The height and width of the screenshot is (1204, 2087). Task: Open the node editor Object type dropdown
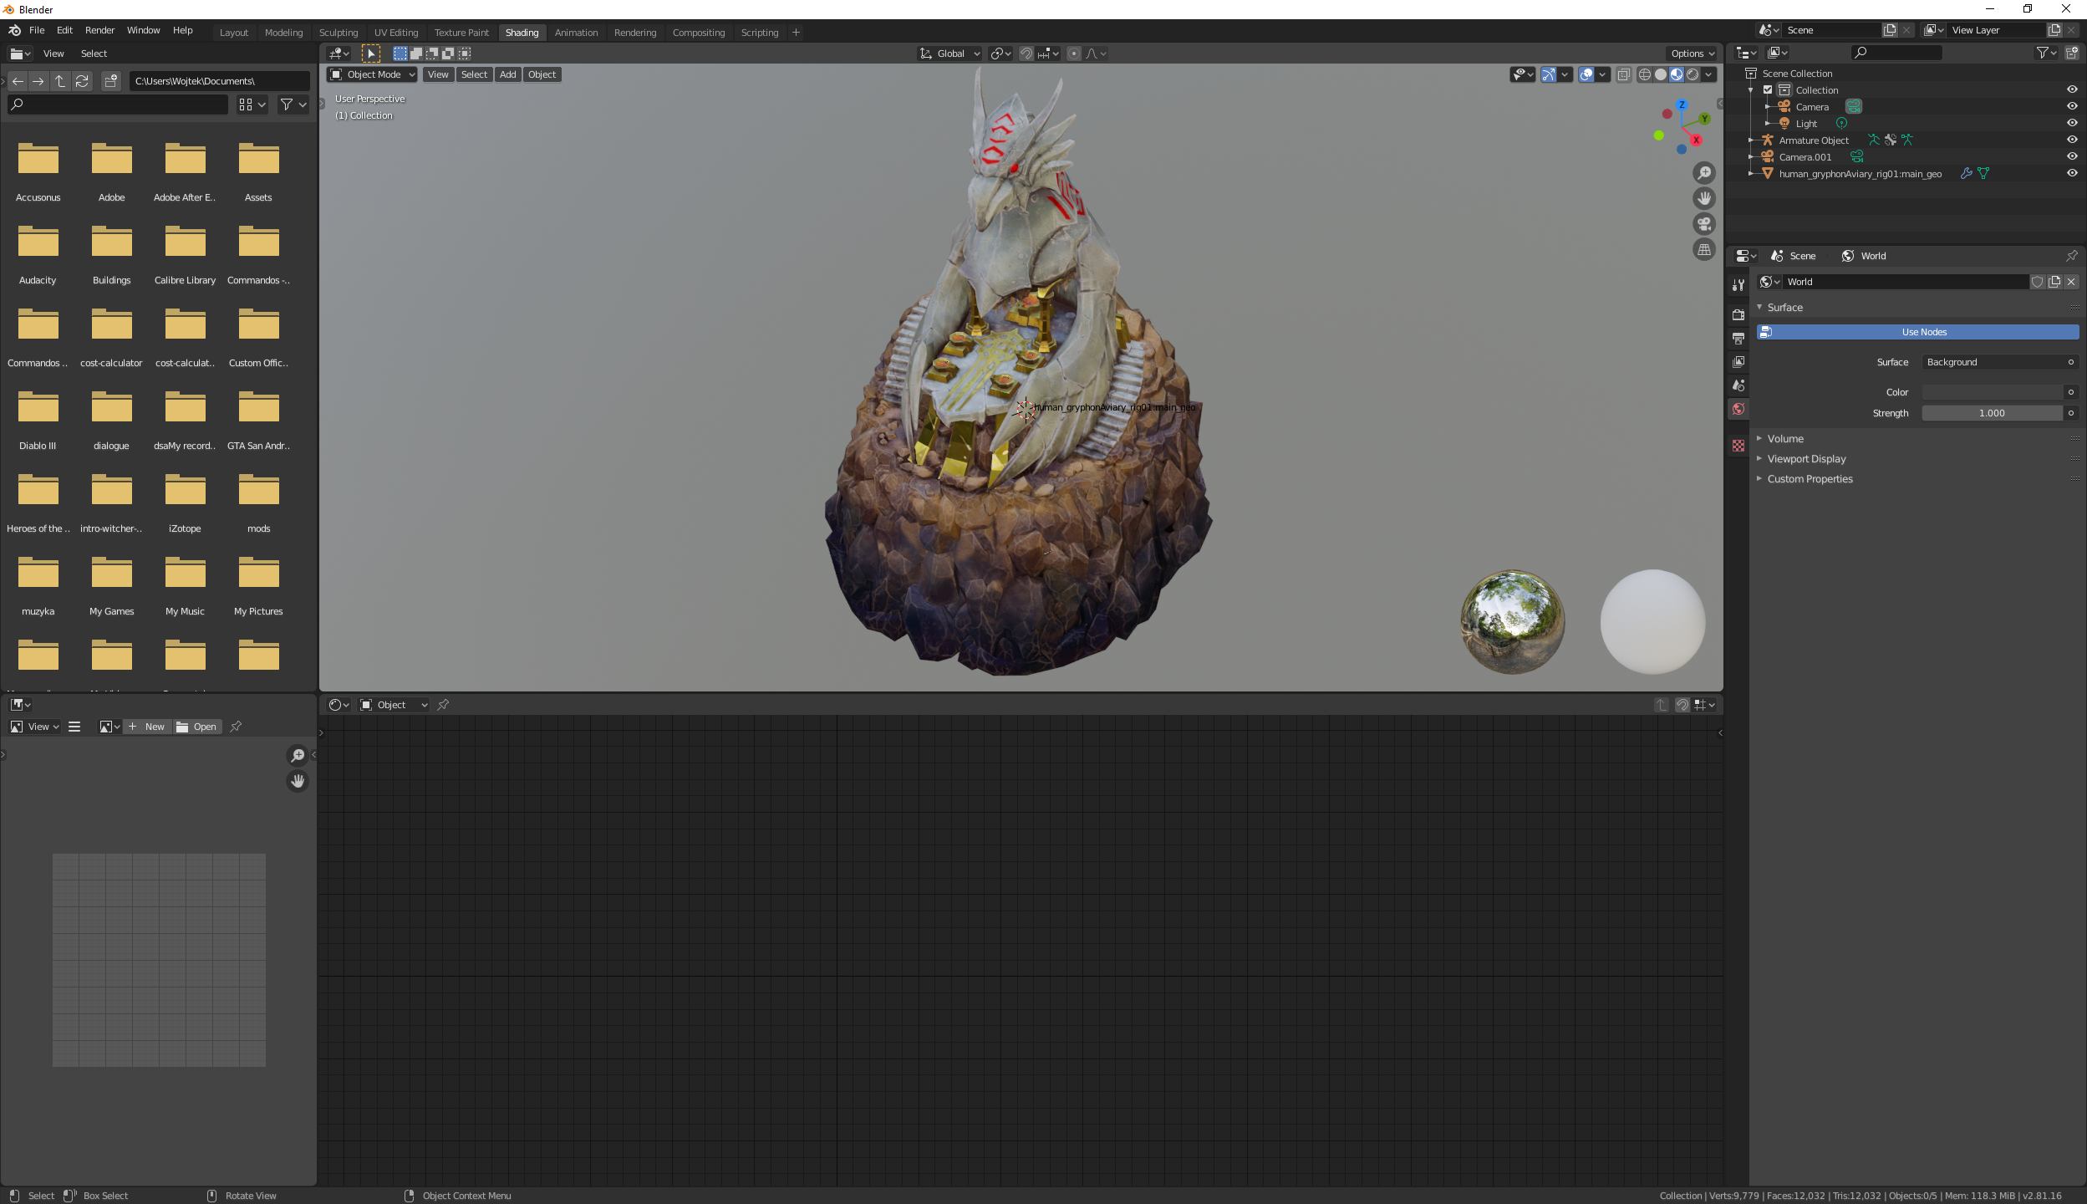pos(394,705)
